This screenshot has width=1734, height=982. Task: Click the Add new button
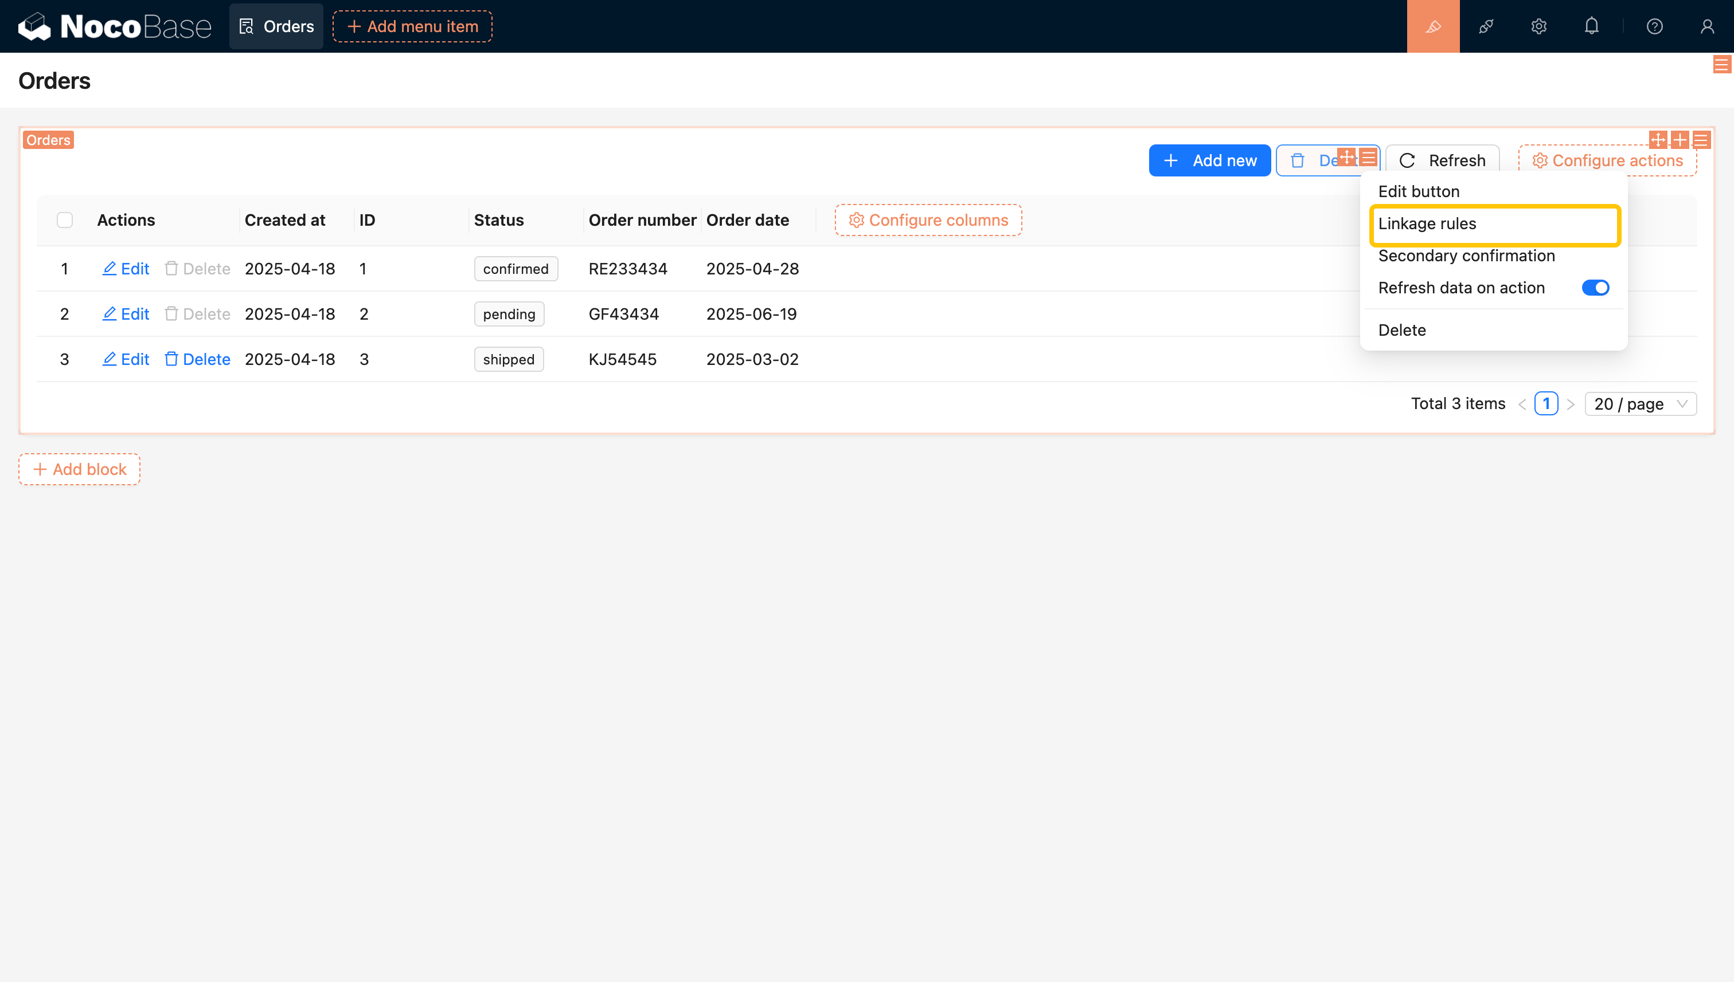[x=1209, y=160]
